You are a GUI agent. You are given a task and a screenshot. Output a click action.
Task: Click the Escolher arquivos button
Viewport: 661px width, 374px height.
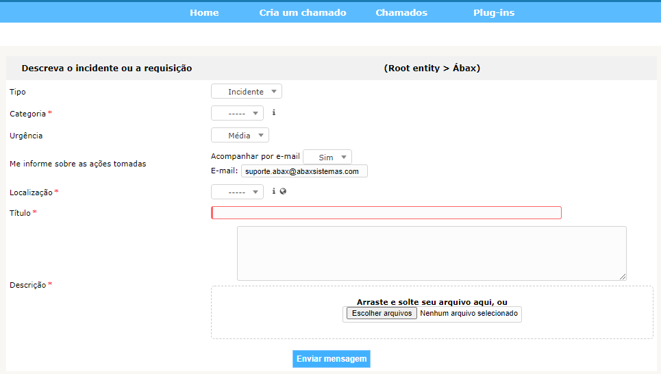(382, 313)
